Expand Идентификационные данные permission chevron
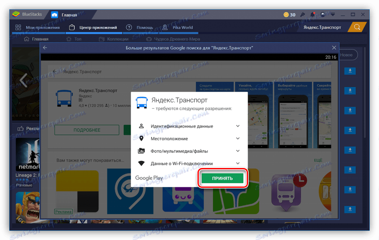 pos(238,126)
